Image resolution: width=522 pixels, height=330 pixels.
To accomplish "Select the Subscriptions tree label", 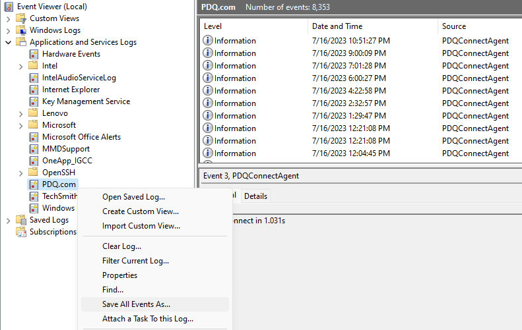I will pyautogui.click(x=53, y=232).
